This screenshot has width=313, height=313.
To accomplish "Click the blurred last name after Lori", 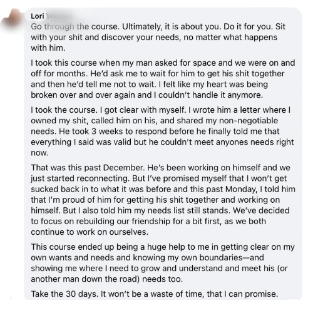I will tap(59, 16).
